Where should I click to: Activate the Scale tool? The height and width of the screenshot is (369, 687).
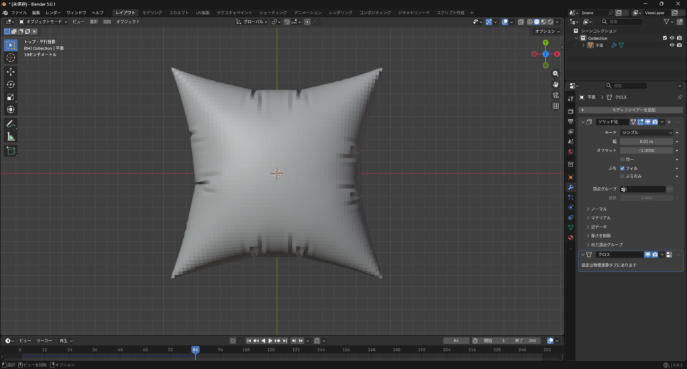(11, 97)
